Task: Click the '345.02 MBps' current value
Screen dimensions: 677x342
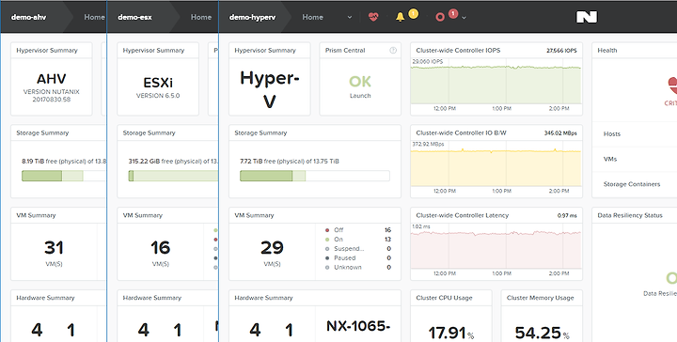Action: tap(560, 133)
